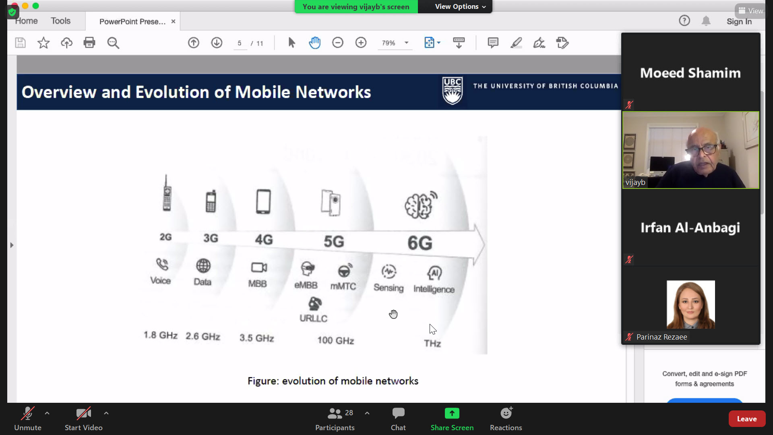Go to next page with down arrow
This screenshot has height=435, width=773.
(217, 43)
